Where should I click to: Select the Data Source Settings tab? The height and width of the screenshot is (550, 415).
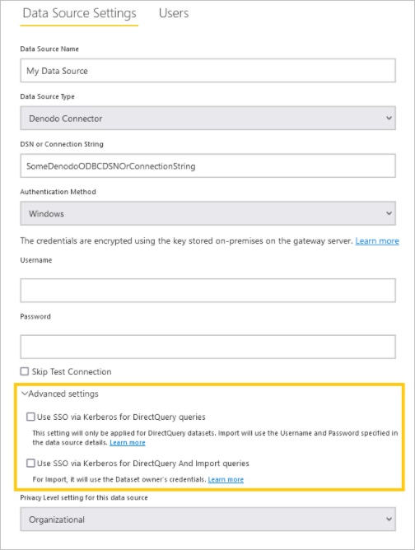79,13
